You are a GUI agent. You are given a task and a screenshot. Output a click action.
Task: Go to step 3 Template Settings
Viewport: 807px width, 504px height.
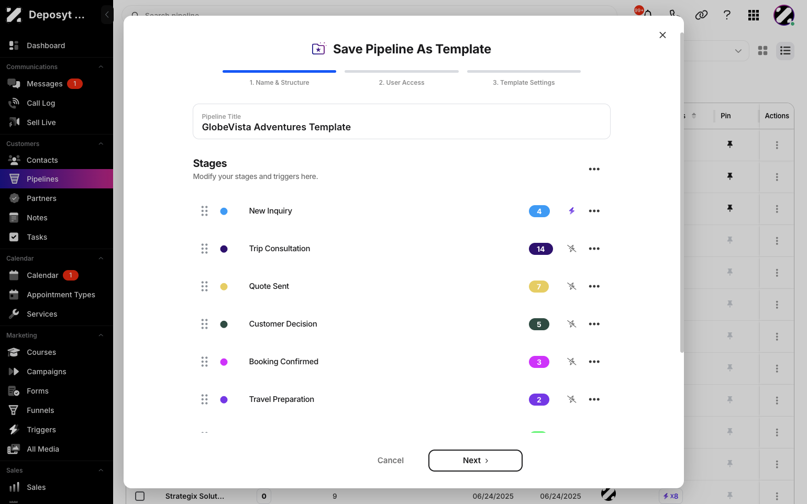[x=524, y=78]
